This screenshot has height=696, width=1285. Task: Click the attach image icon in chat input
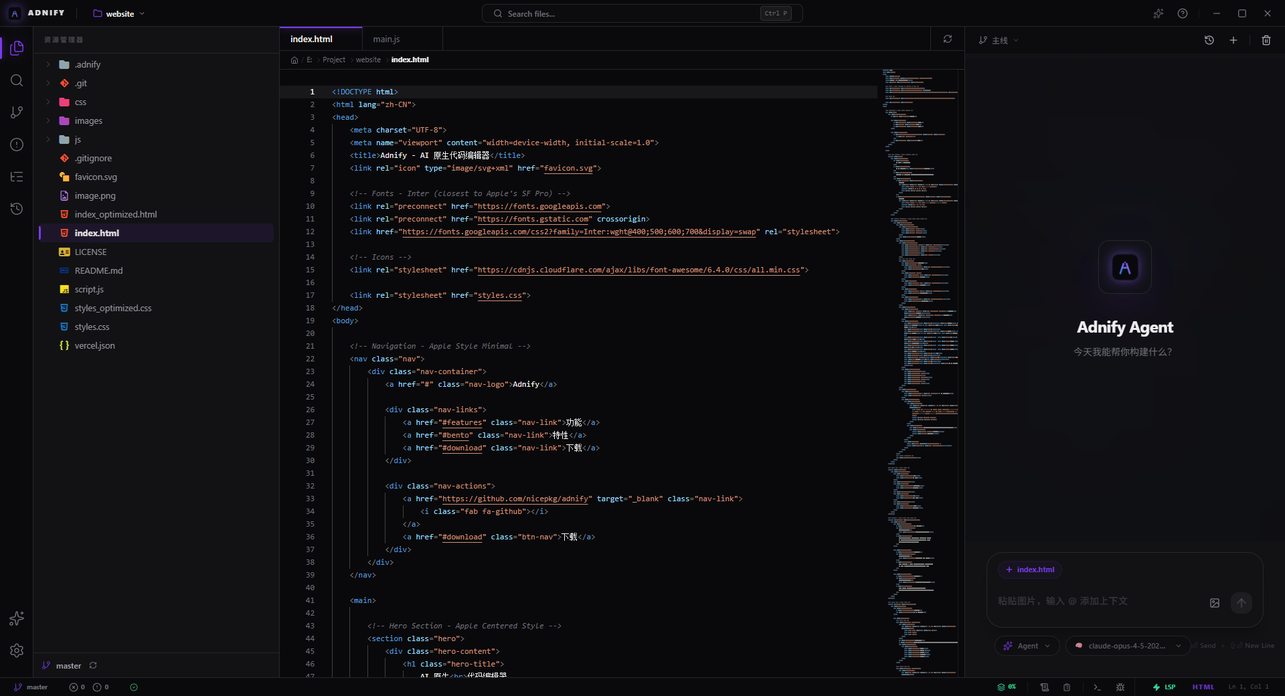[1214, 603]
